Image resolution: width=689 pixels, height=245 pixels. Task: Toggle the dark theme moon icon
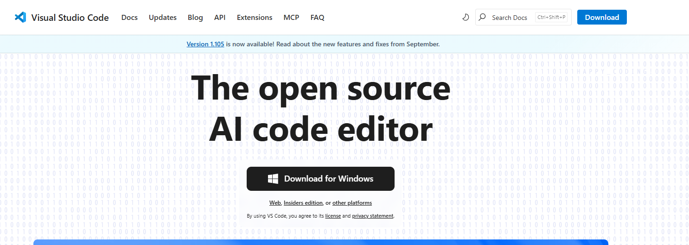[466, 18]
